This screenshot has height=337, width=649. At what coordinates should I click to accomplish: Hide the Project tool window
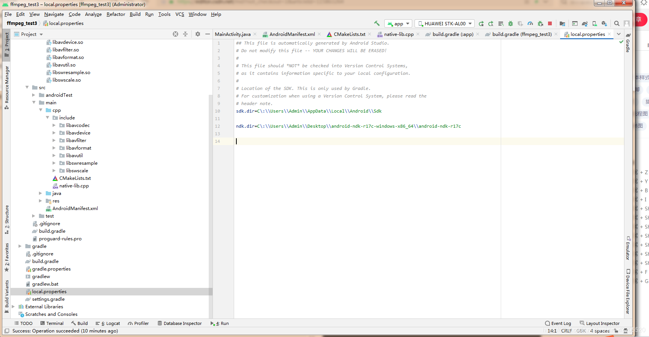pos(208,34)
